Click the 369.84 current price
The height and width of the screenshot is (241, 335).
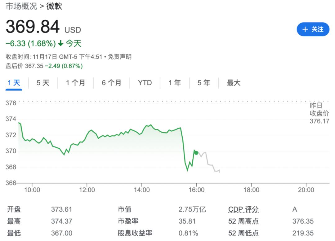point(33,27)
